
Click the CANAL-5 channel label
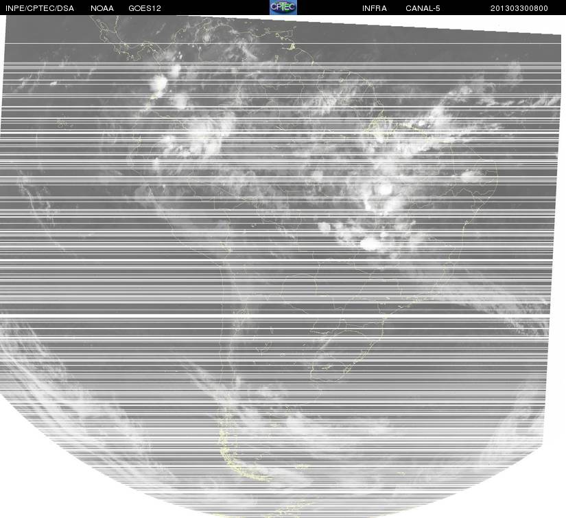point(423,8)
